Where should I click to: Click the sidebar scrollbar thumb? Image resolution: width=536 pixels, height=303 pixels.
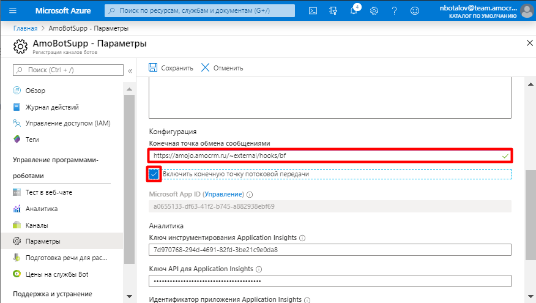click(x=129, y=179)
